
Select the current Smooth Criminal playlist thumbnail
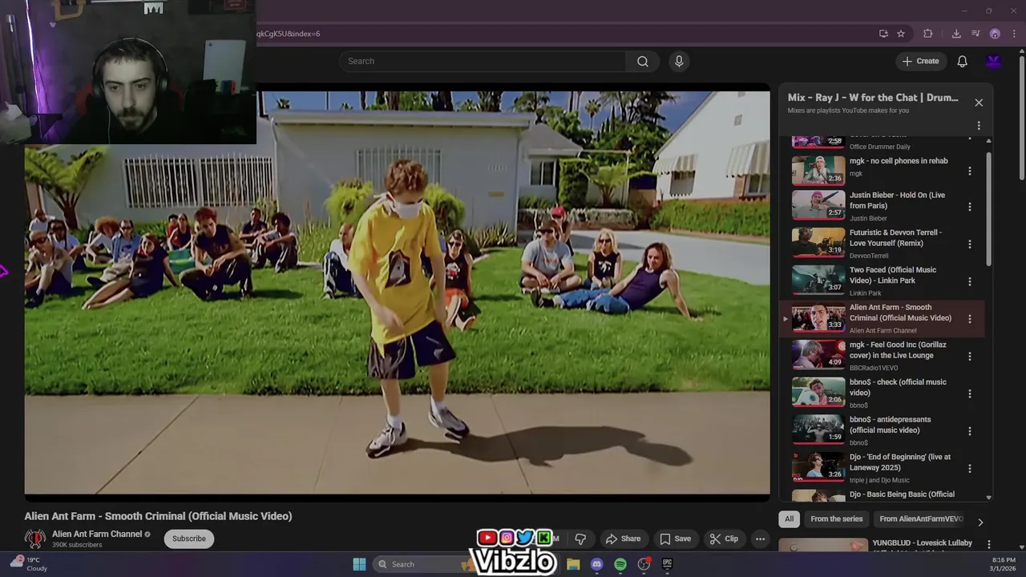[818, 317]
